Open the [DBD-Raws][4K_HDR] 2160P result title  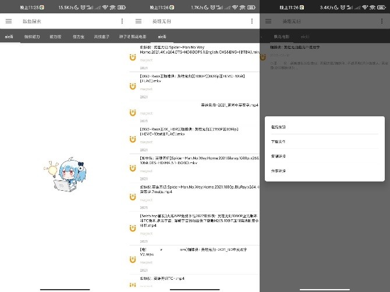pyautogui.click(x=189, y=131)
